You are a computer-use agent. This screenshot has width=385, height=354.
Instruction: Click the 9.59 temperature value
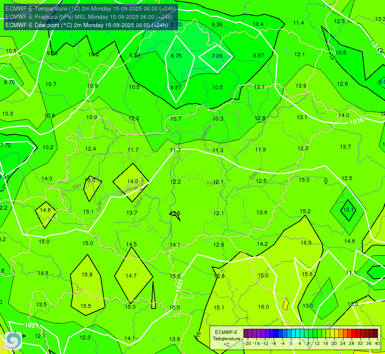point(135,55)
